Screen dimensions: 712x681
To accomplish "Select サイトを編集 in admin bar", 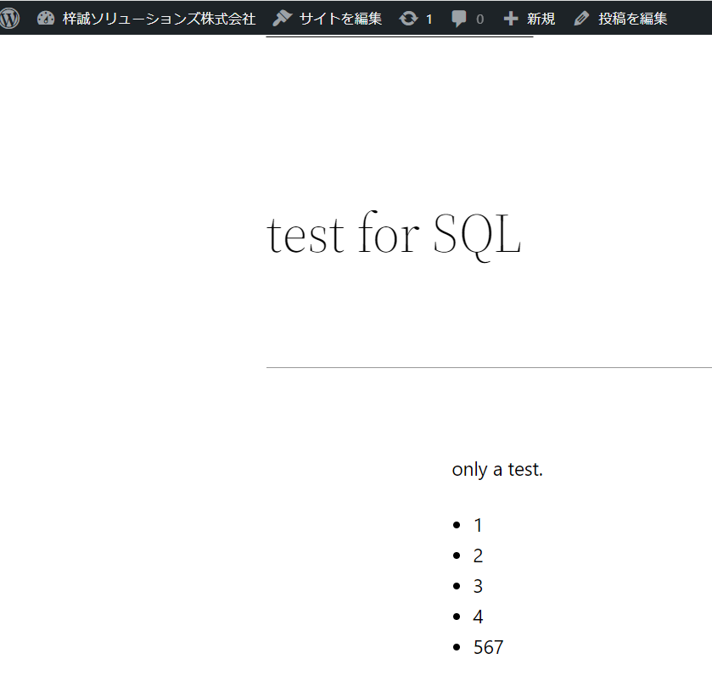I will [340, 19].
